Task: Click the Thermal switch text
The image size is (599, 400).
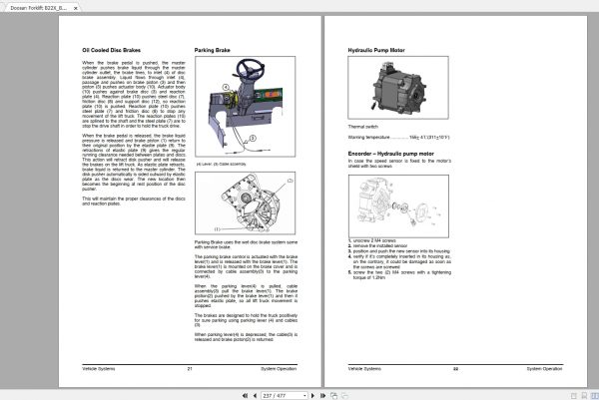Action: (363, 127)
